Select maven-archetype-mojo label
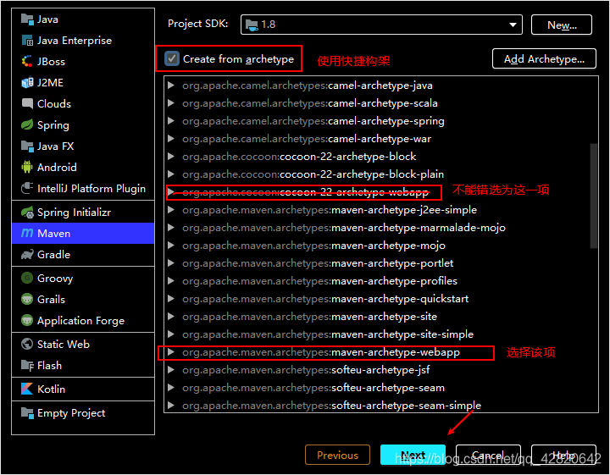Screen dimensions: 610x475 click(313, 246)
